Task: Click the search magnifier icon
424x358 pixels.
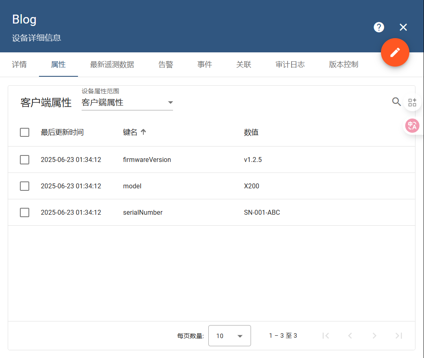Action: (396, 102)
